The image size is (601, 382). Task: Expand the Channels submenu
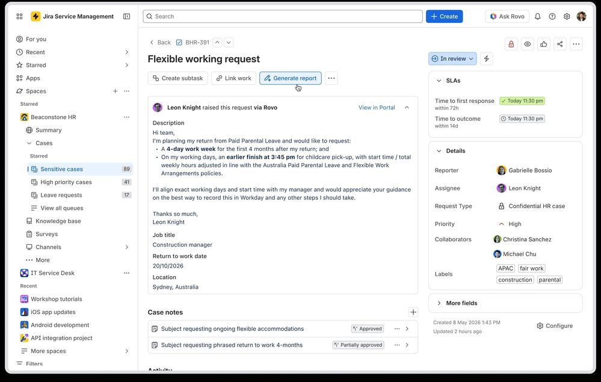tap(127, 247)
